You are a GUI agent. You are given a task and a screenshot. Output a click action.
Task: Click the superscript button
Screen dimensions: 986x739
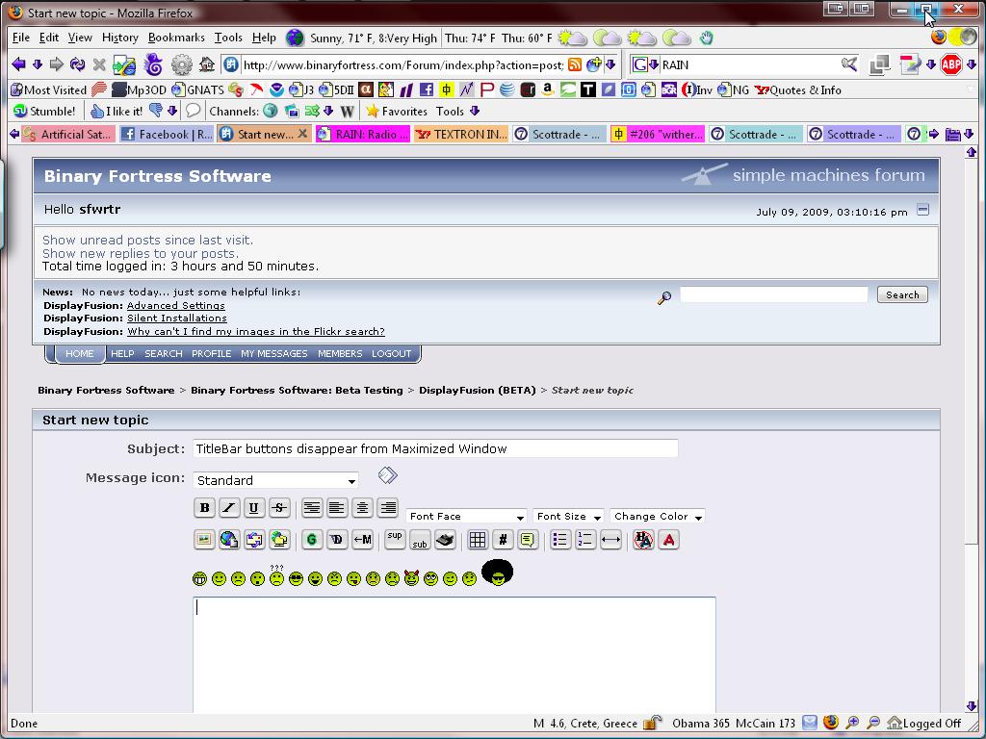[395, 539]
